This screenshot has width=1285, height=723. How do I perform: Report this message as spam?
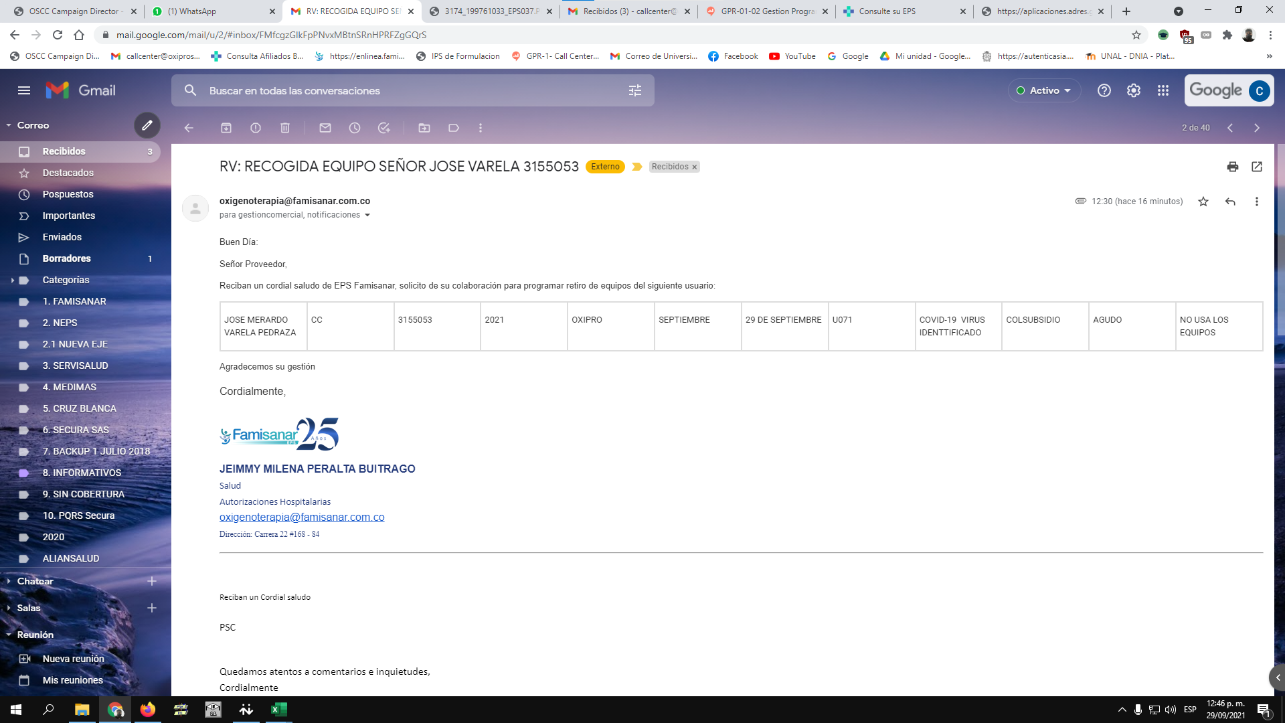(256, 128)
